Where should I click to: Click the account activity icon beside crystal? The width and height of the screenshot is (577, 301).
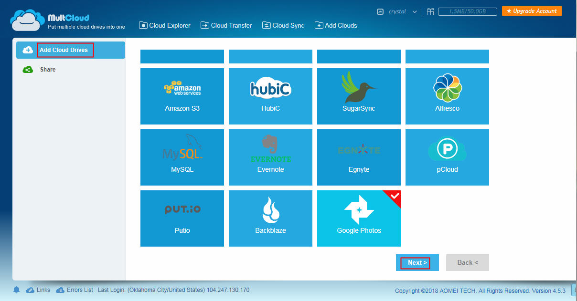[380, 11]
